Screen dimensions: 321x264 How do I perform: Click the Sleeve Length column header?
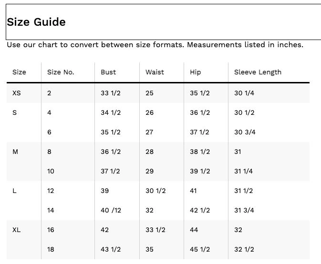[258, 72]
